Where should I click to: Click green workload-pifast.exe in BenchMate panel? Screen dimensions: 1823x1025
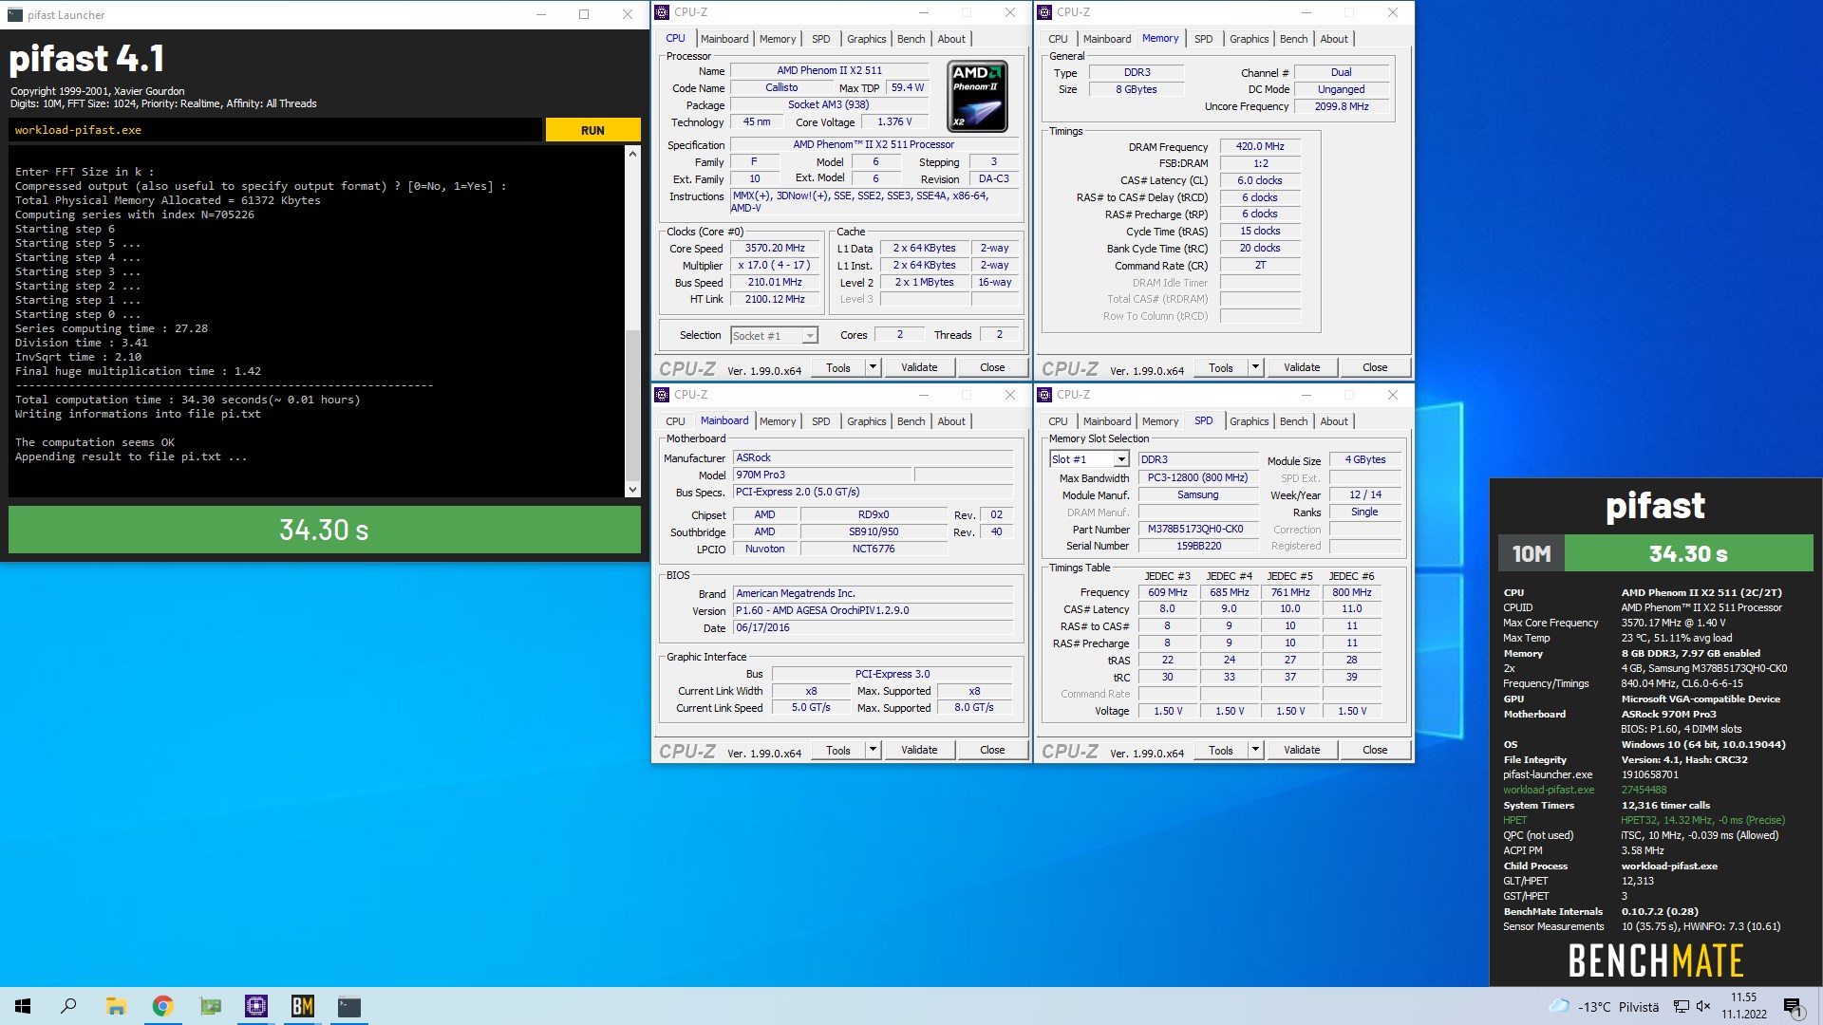[x=1549, y=790]
